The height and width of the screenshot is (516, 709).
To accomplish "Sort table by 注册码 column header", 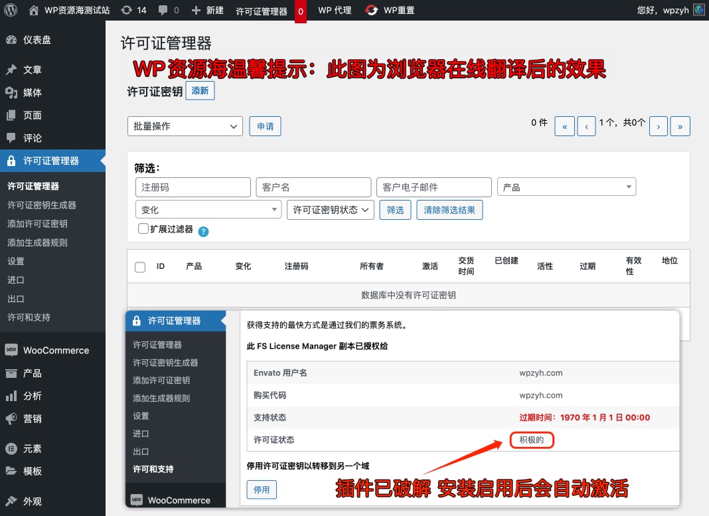I will (296, 266).
